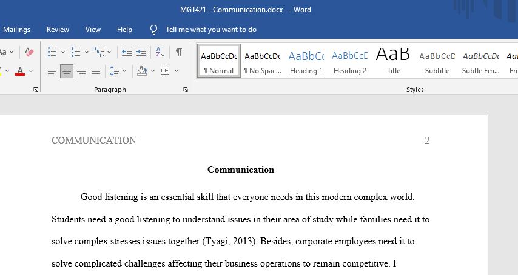Click Tell me what you want to do
The image size is (518, 275).
pyautogui.click(x=210, y=30)
